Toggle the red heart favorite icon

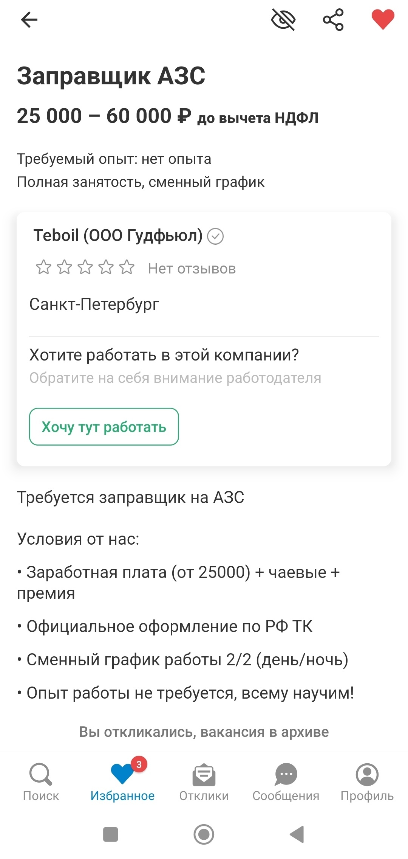(383, 20)
